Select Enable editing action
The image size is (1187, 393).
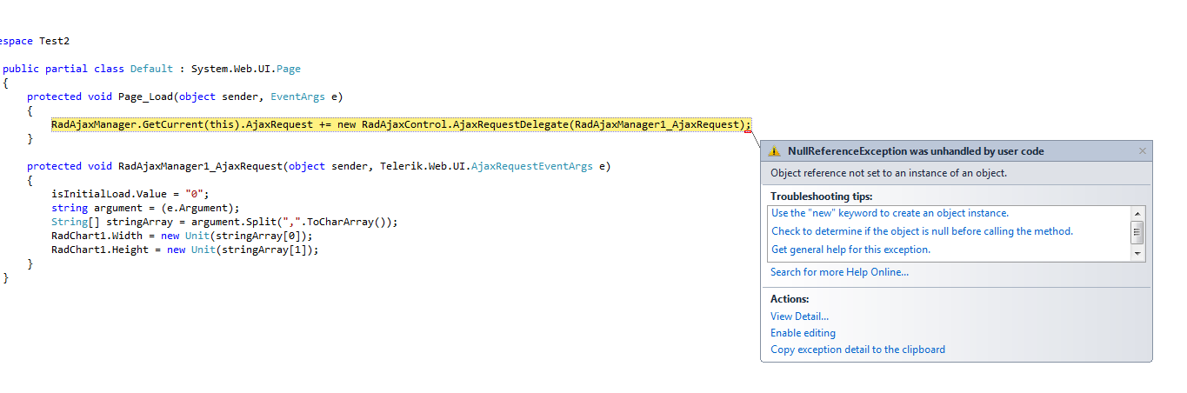(803, 333)
